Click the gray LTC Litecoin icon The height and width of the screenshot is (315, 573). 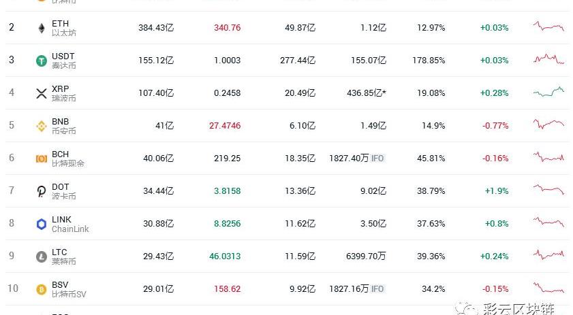[41, 256]
